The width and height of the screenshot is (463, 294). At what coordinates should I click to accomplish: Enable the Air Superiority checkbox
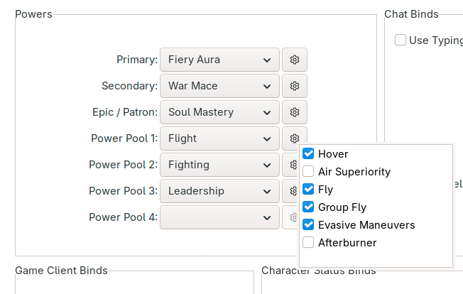point(308,172)
